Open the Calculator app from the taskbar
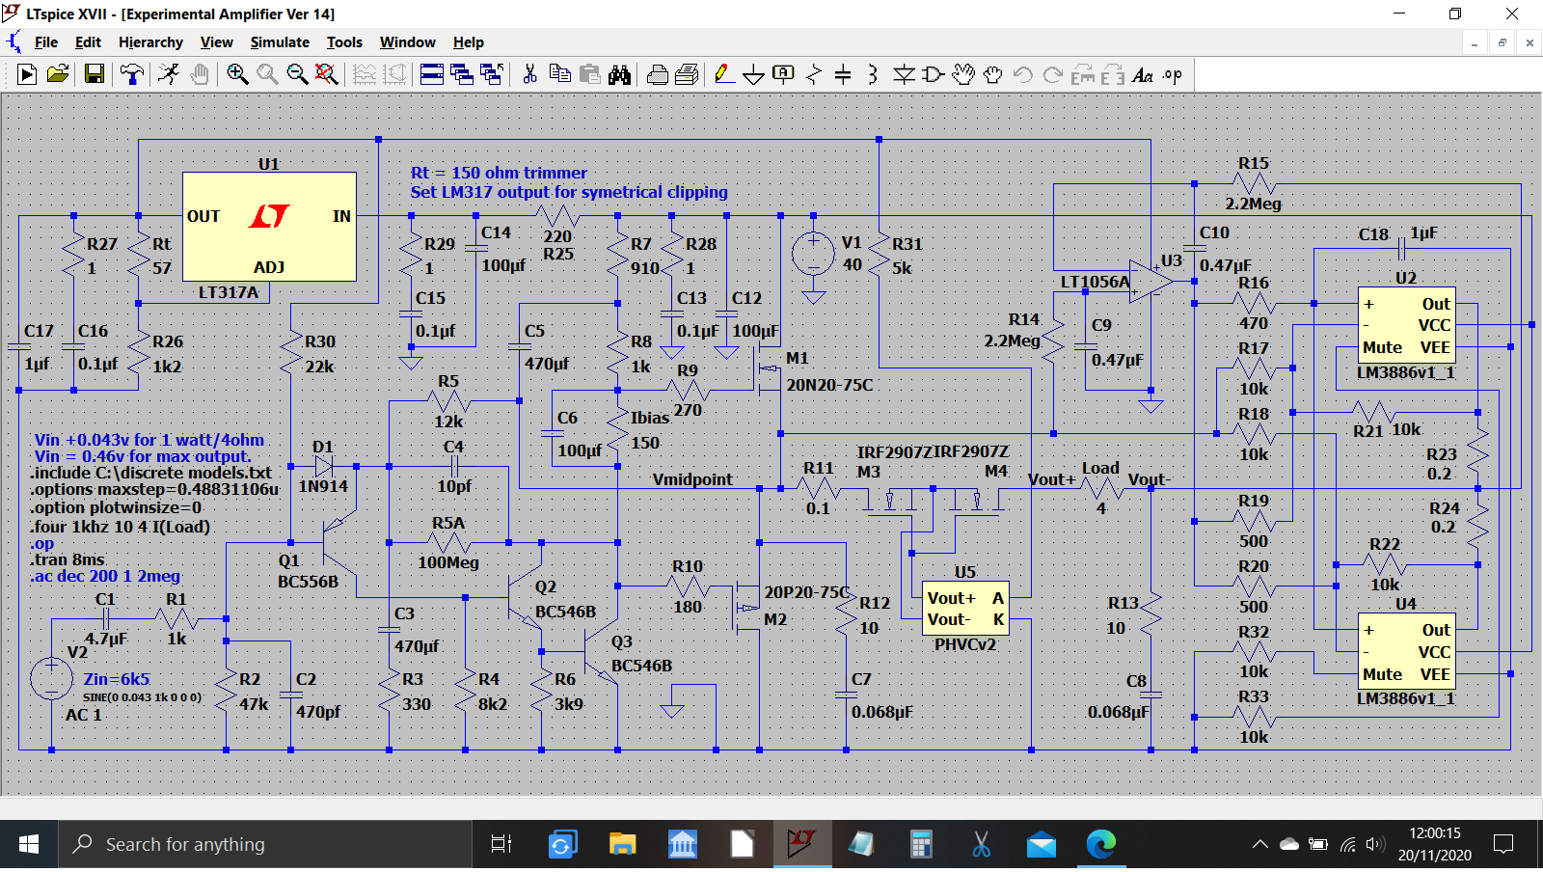Viewport: 1543px width, 872px height. tap(922, 845)
